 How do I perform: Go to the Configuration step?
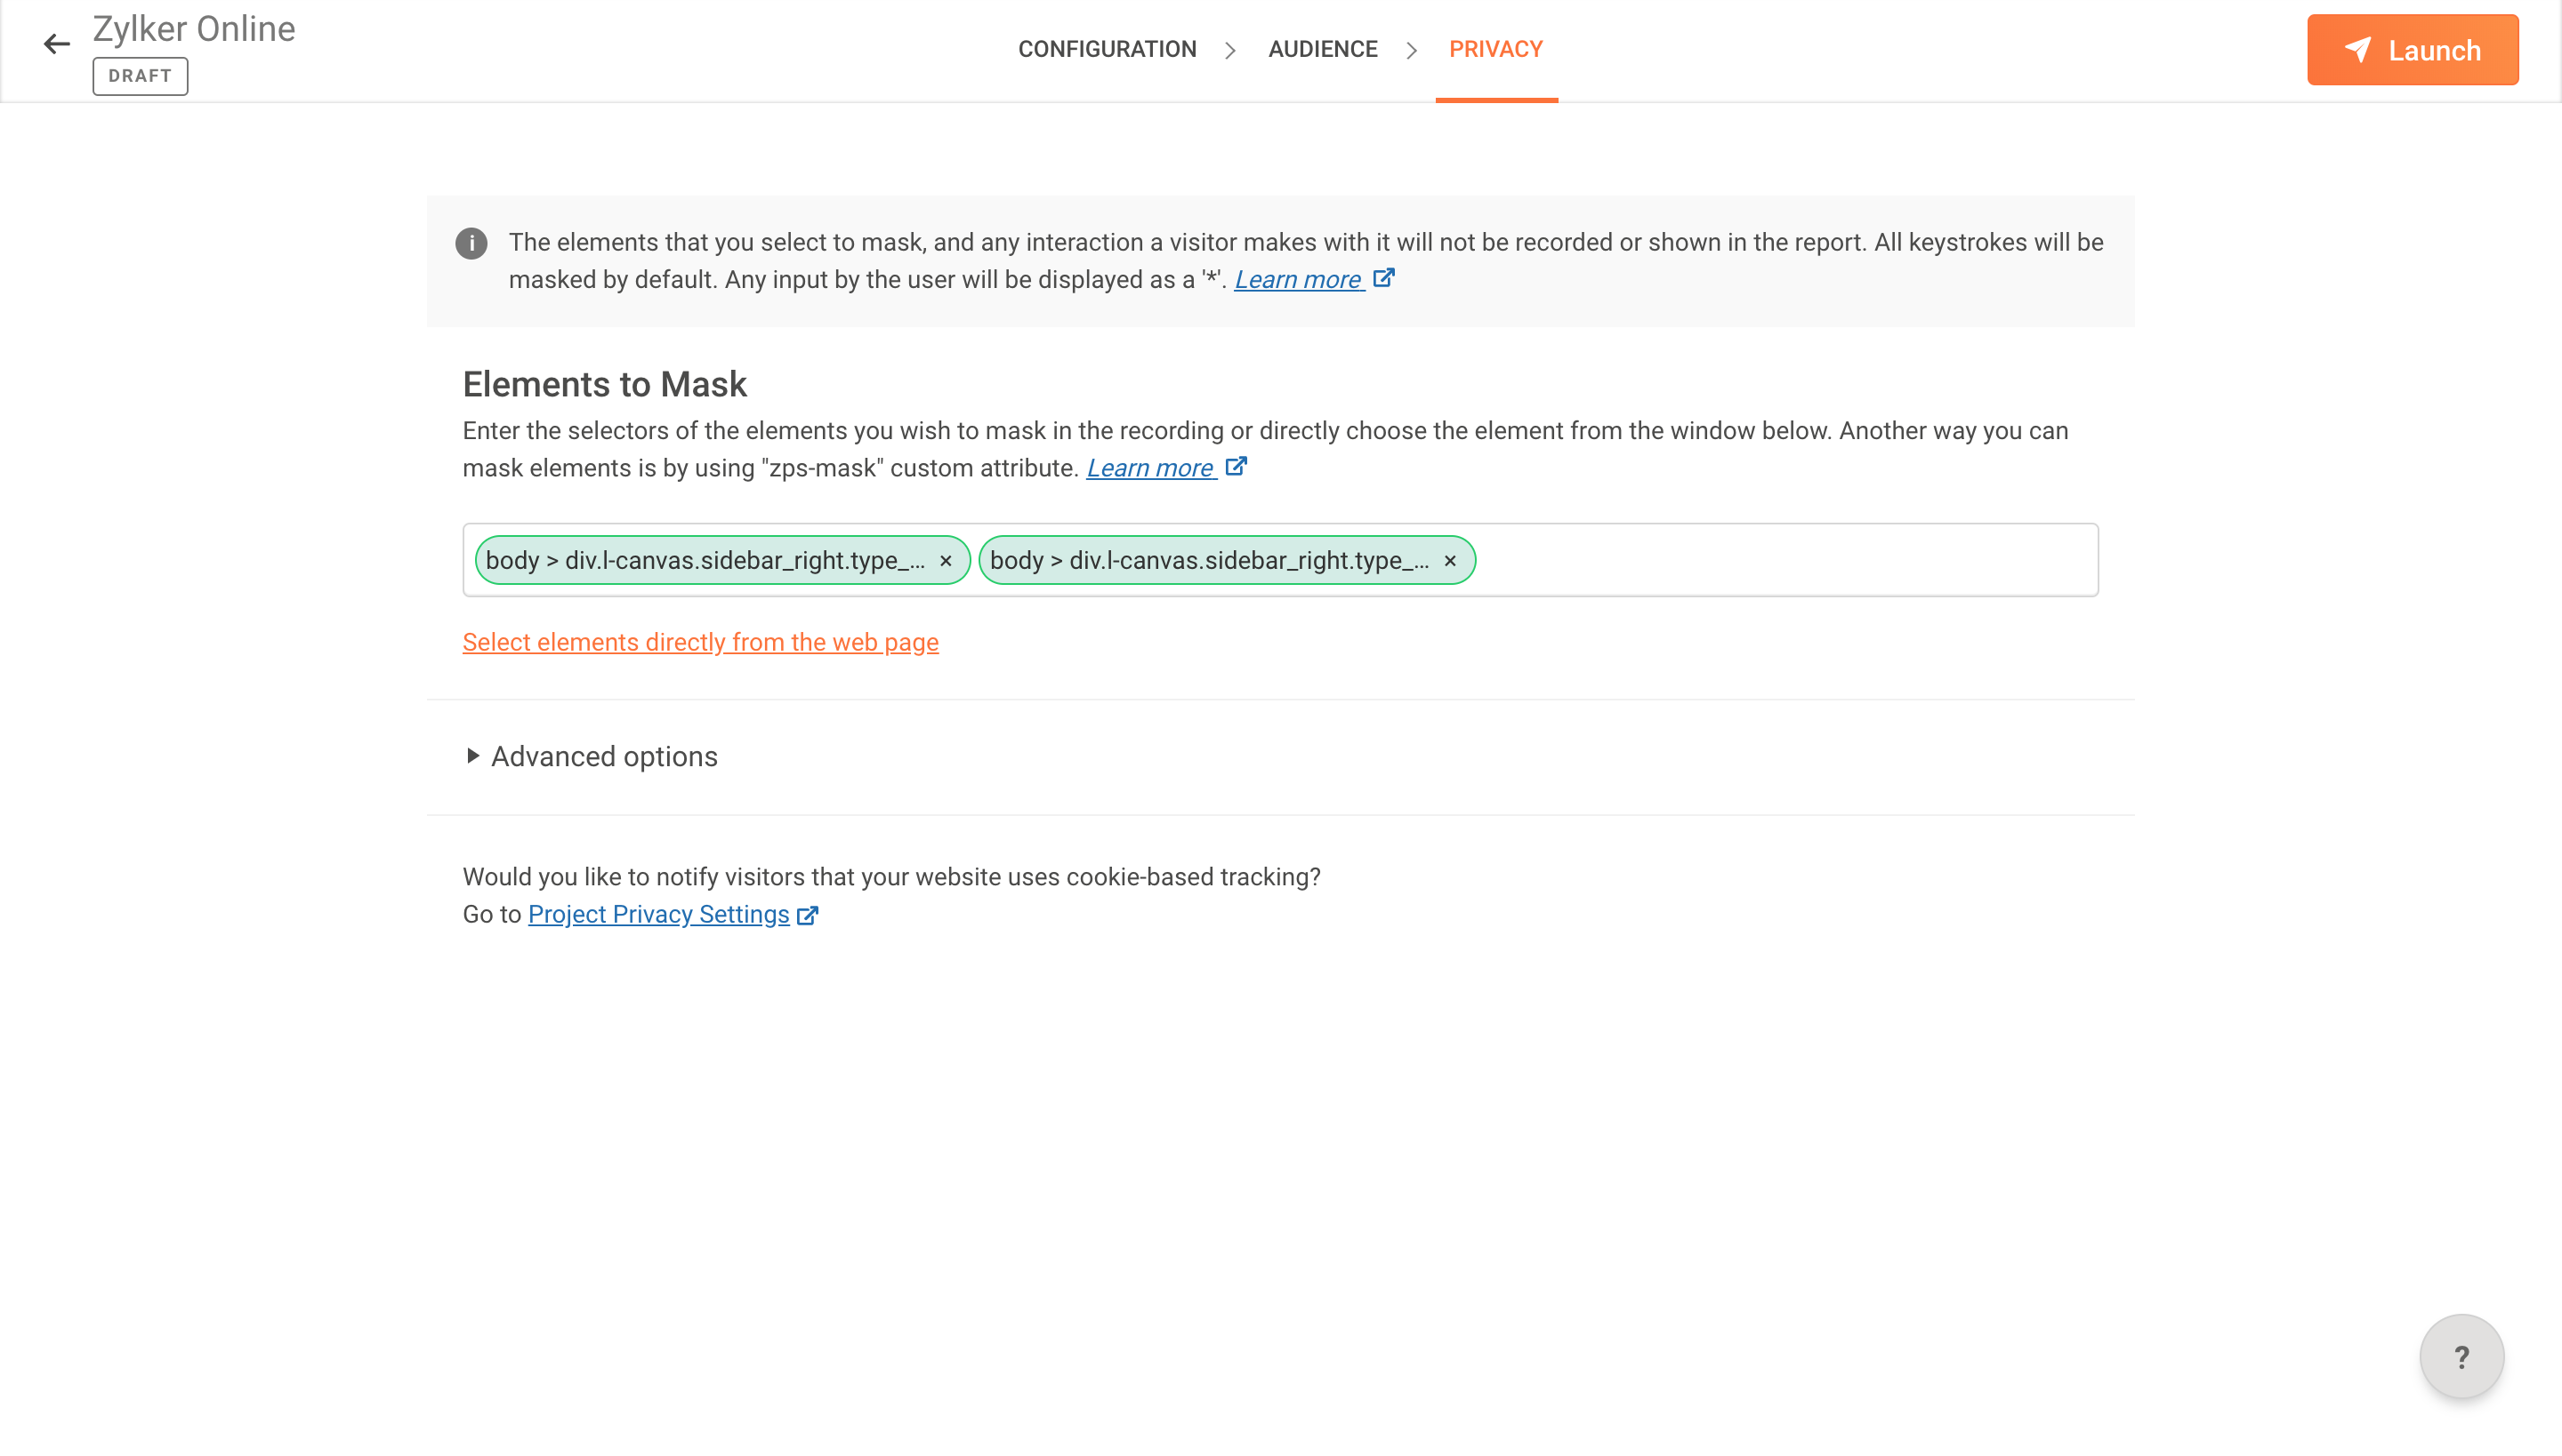click(1107, 49)
